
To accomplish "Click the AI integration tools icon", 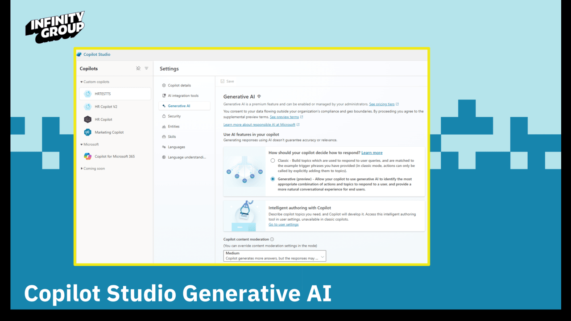I will pos(164,96).
